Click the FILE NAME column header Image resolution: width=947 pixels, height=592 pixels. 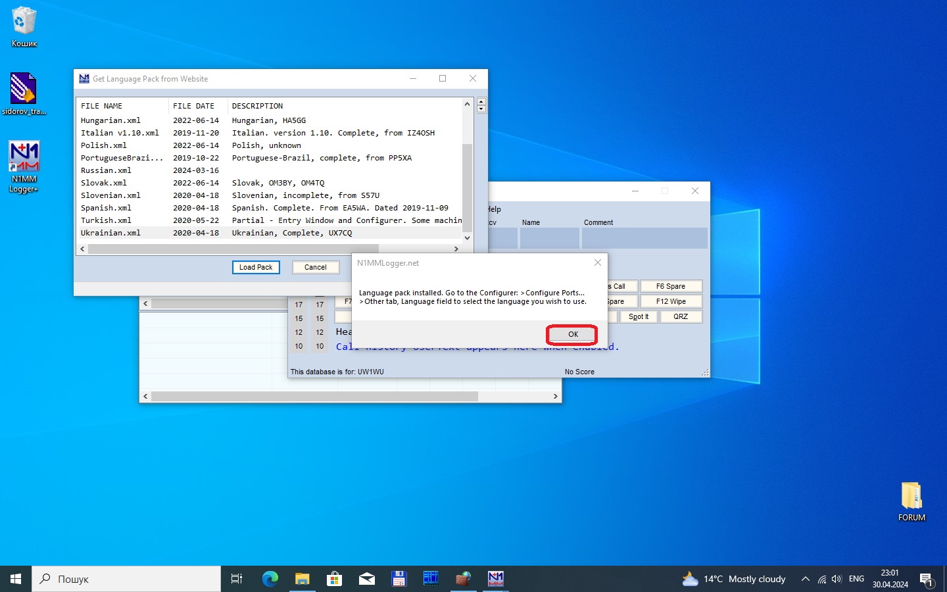(123, 106)
